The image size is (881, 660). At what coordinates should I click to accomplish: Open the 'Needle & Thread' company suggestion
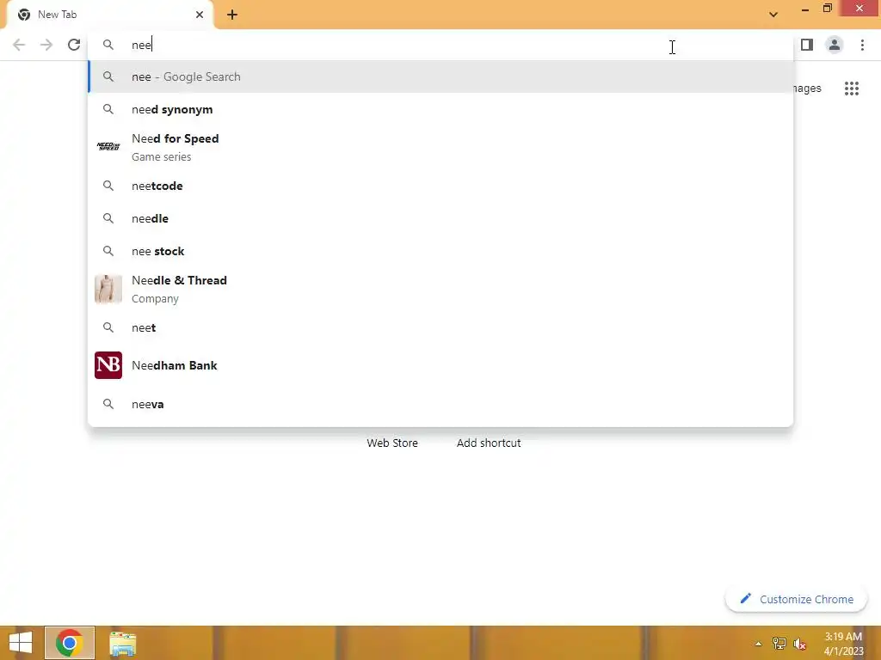[440, 289]
